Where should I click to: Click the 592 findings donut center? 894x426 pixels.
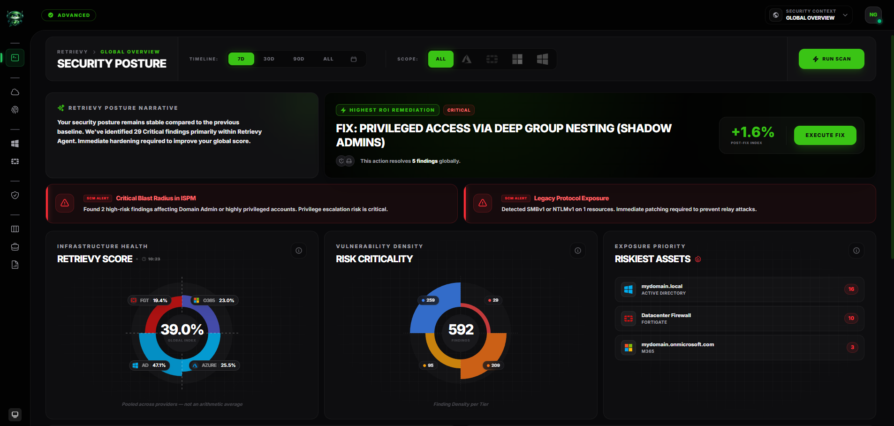pyautogui.click(x=461, y=330)
